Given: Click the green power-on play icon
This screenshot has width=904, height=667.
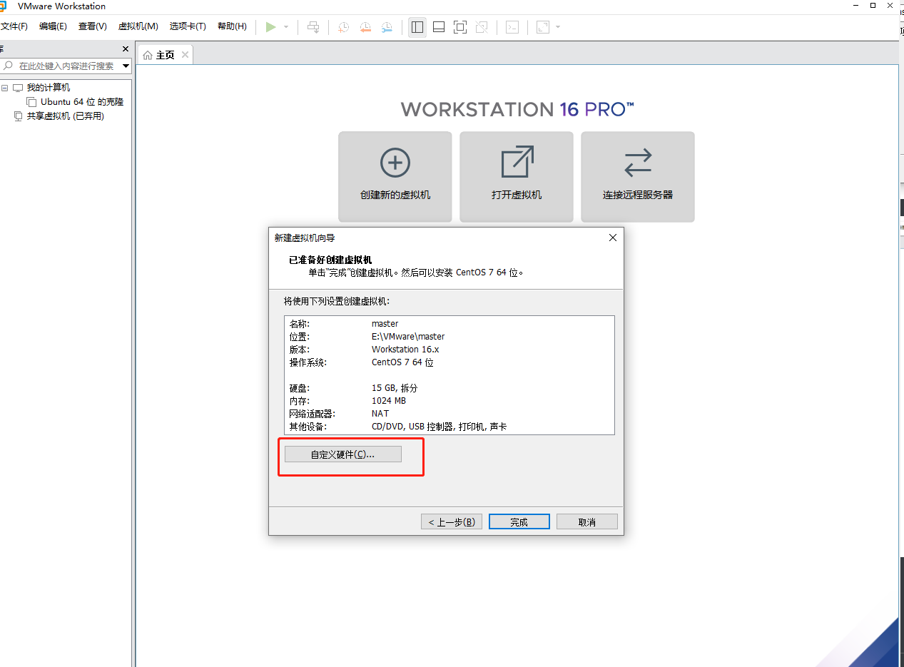Looking at the screenshot, I should [x=270, y=27].
